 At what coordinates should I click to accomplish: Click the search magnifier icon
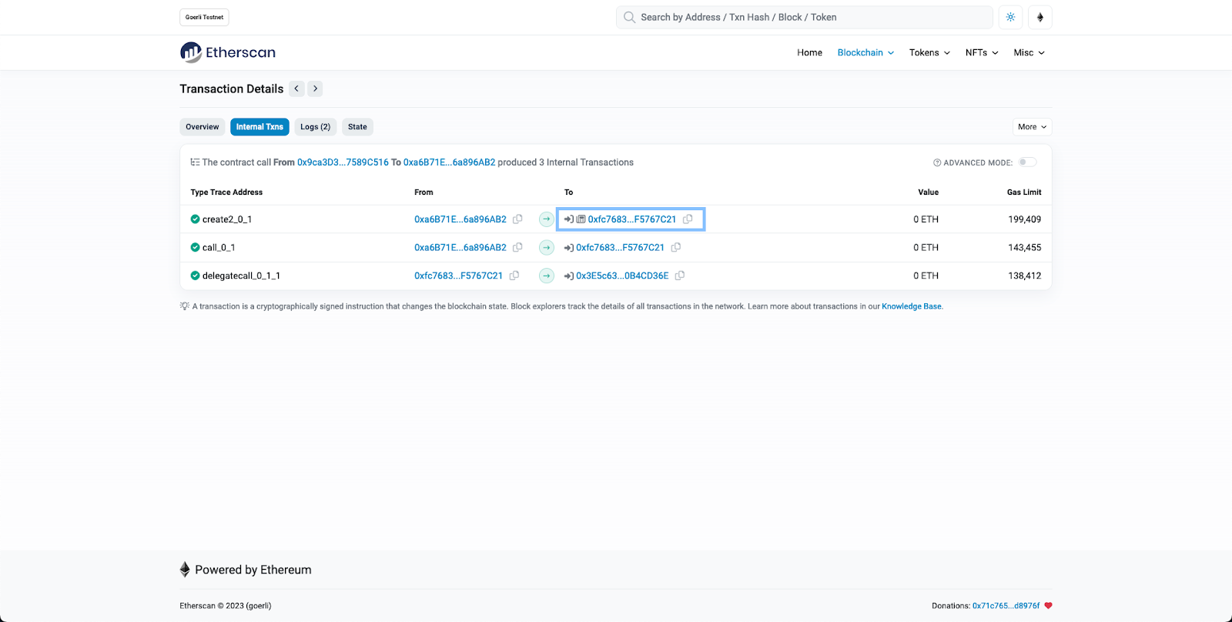click(x=629, y=17)
